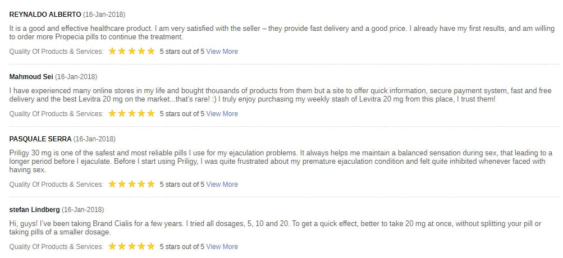Open View More on stefan Lindberg's review
The image size is (563, 258).
[x=222, y=247]
